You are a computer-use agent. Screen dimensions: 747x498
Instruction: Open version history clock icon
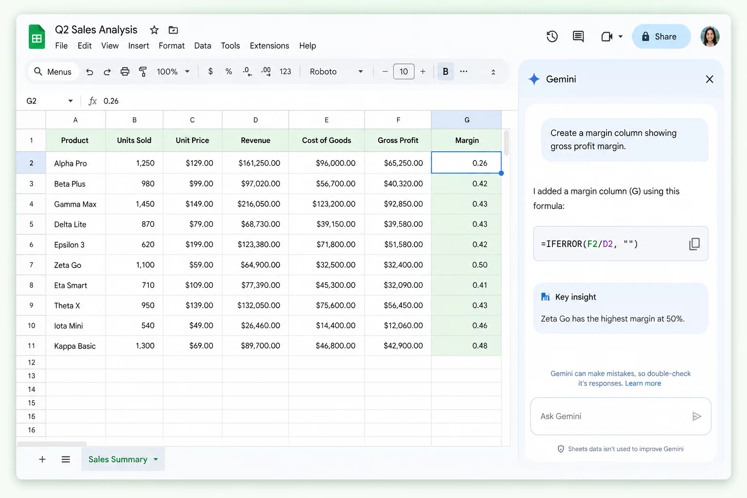coord(552,36)
